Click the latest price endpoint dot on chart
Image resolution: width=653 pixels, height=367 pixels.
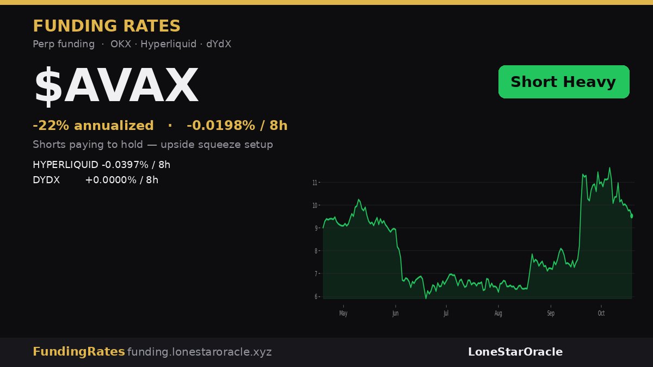(632, 216)
